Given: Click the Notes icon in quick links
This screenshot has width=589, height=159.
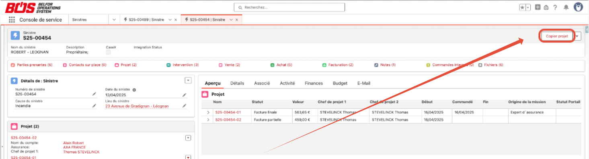Looking at the screenshot, I should coord(376,65).
